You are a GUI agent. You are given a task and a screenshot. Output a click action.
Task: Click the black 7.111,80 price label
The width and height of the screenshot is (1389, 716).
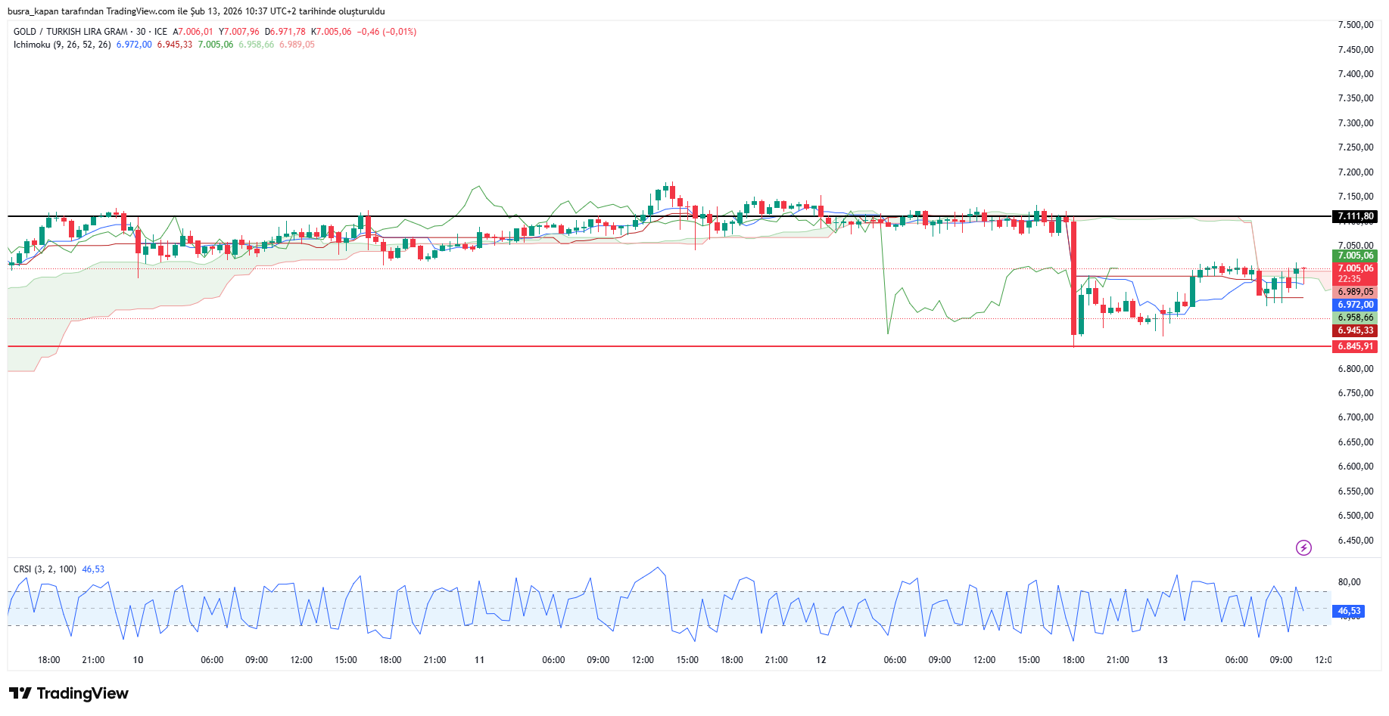click(x=1355, y=216)
